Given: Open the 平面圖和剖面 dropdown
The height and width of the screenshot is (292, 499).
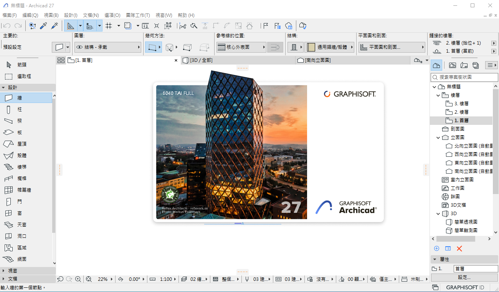Looking at the screenshot, I should [392, 47].
